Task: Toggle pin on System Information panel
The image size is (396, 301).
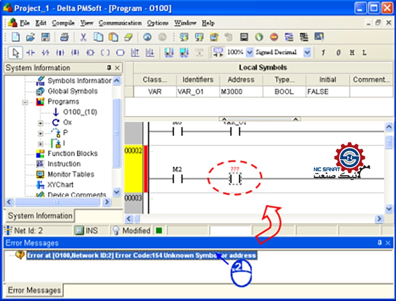Action: coord(109,68)
